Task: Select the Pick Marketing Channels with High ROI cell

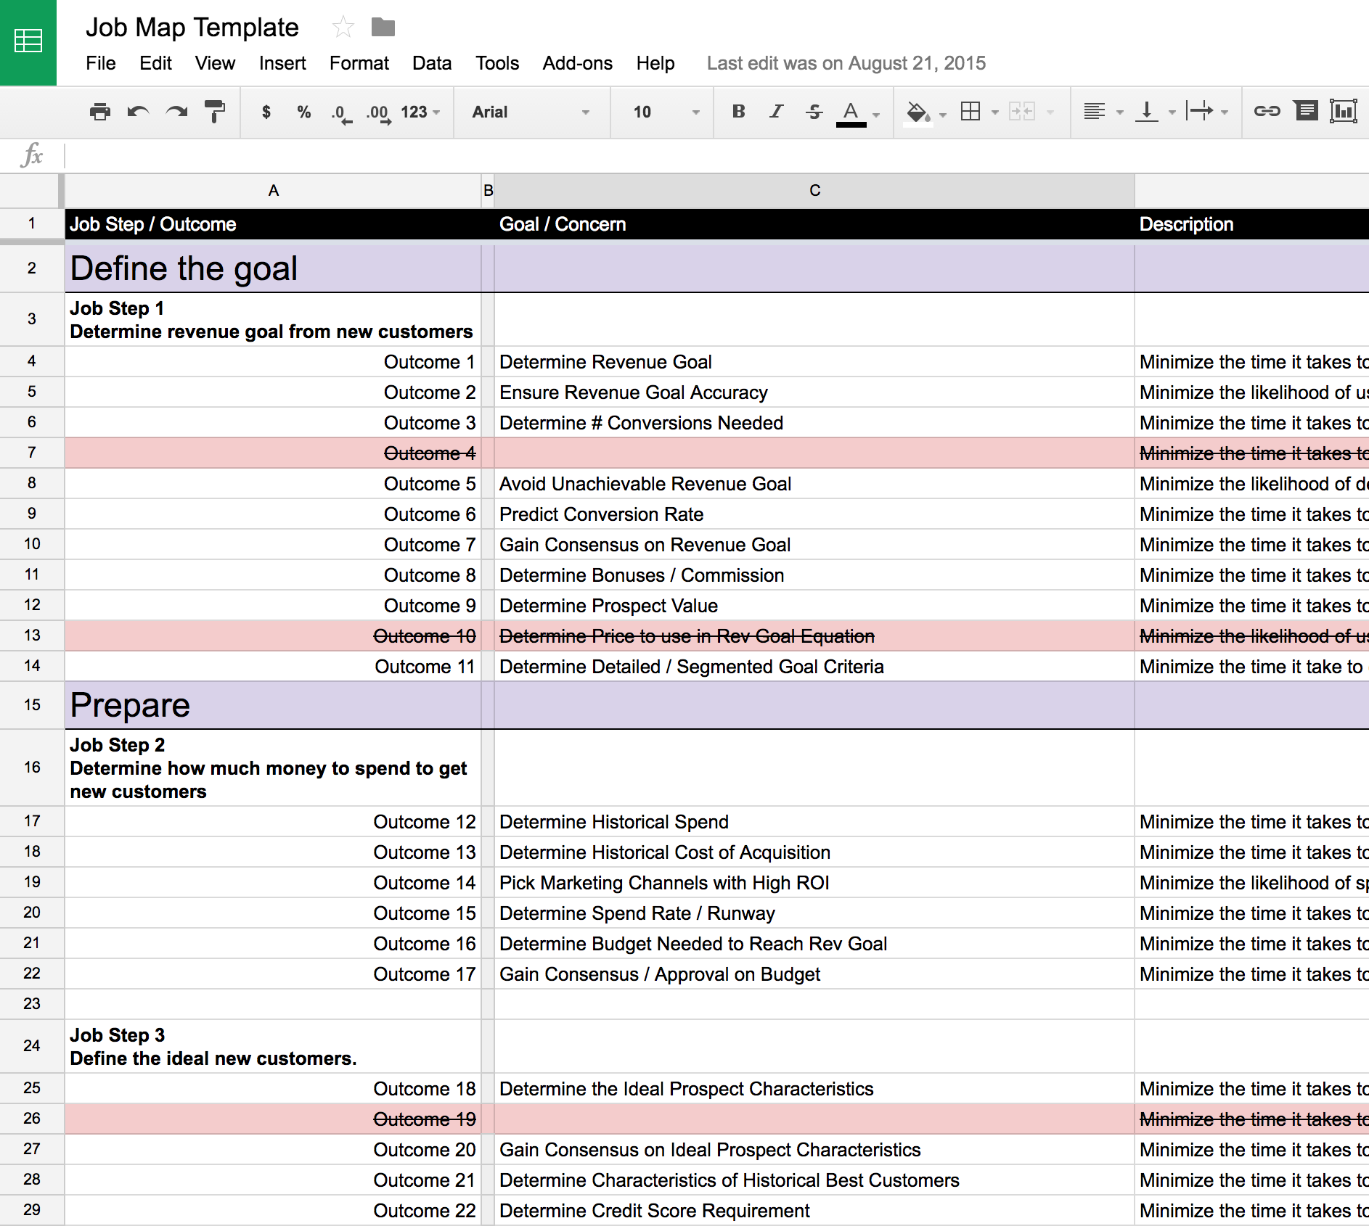Action: tap(814, 883)
